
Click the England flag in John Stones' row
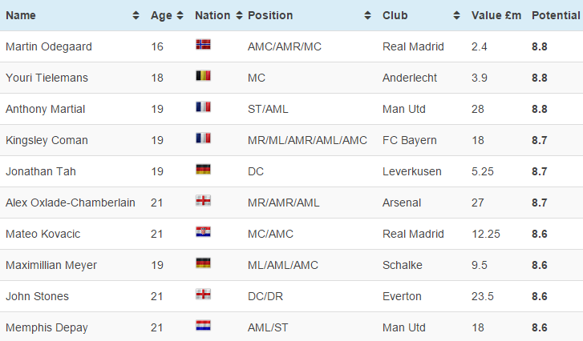203,295
